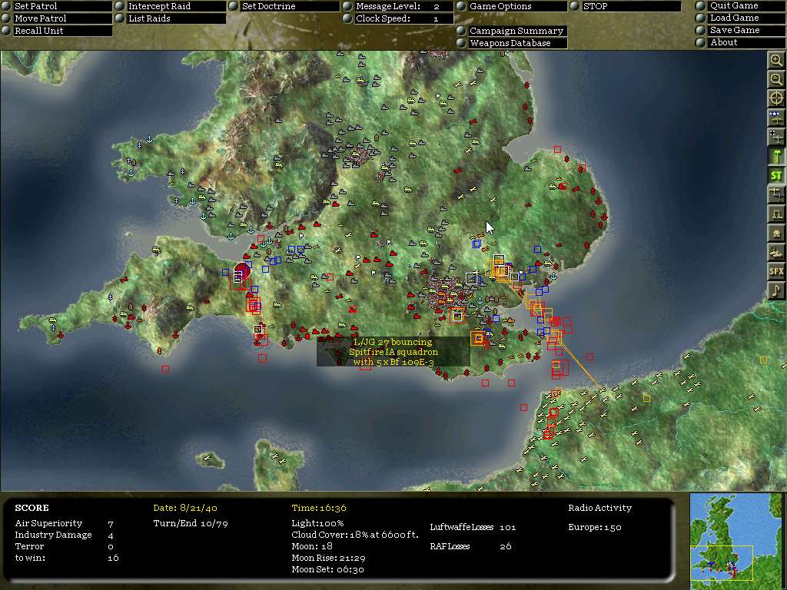Click the Radio Activity label
This screenshot has width=787, height=590.
[599, 508]
